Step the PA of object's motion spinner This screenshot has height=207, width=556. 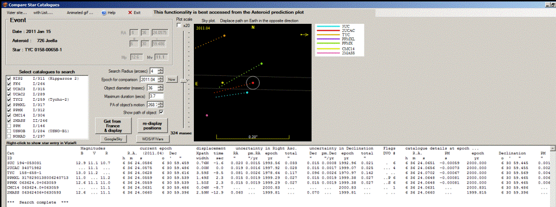pos(161,105)
